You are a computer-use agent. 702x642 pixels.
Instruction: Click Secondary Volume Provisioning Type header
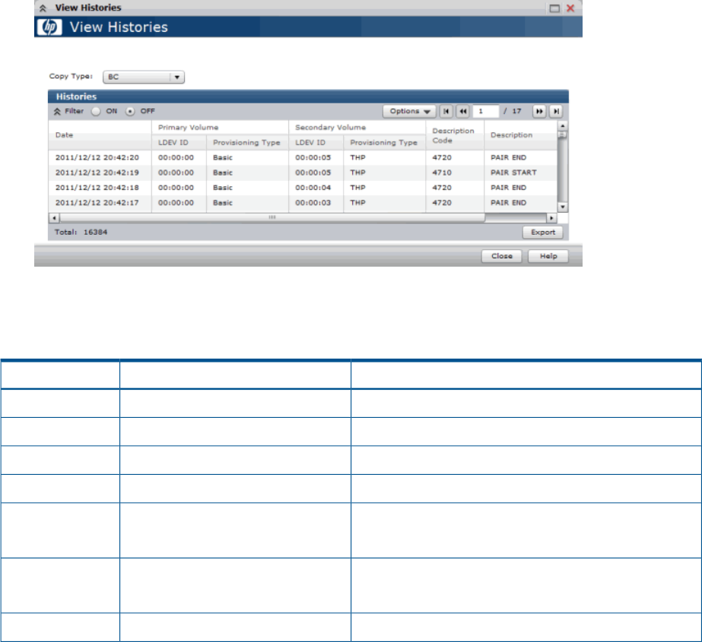[x=384, y=143]
